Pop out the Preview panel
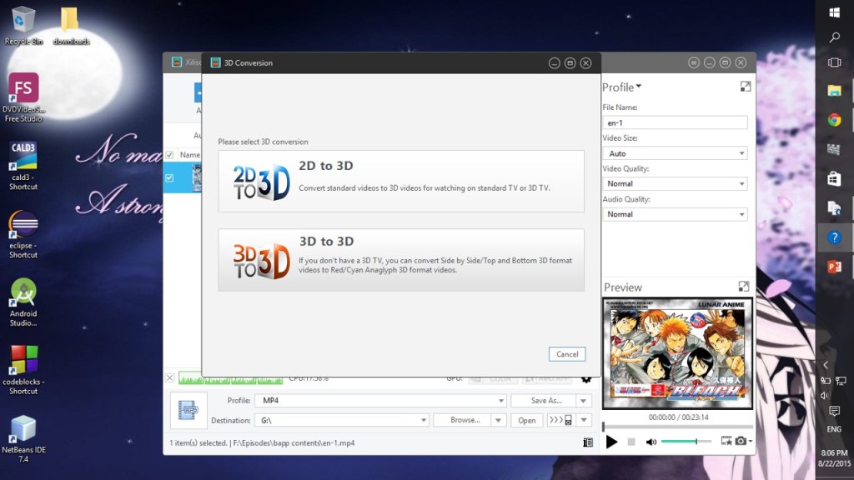Image resolution: width=854 pixels, height=480 pixels. tap(745, 287)
